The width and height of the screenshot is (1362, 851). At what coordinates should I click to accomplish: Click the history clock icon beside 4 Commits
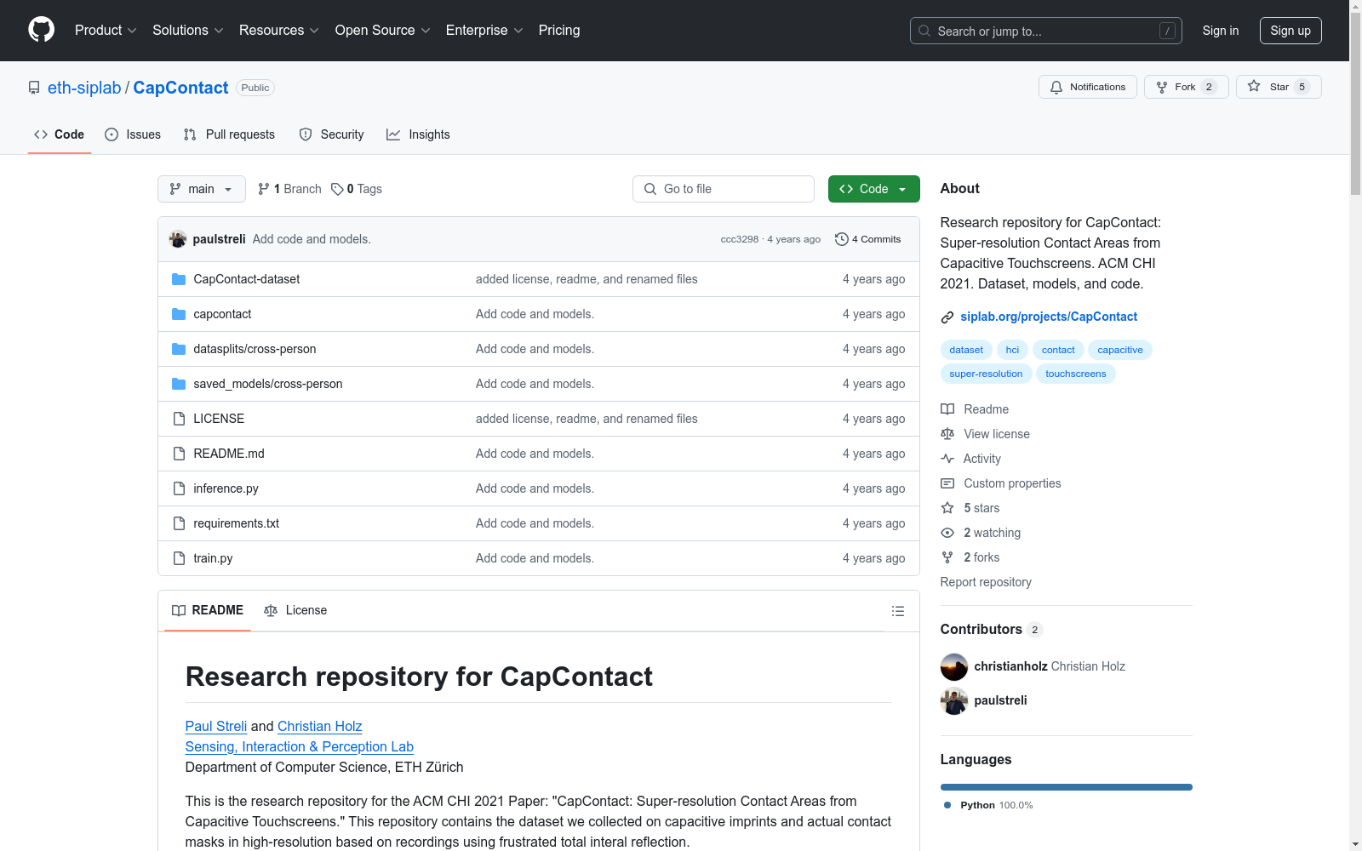[x=842, y=239]
